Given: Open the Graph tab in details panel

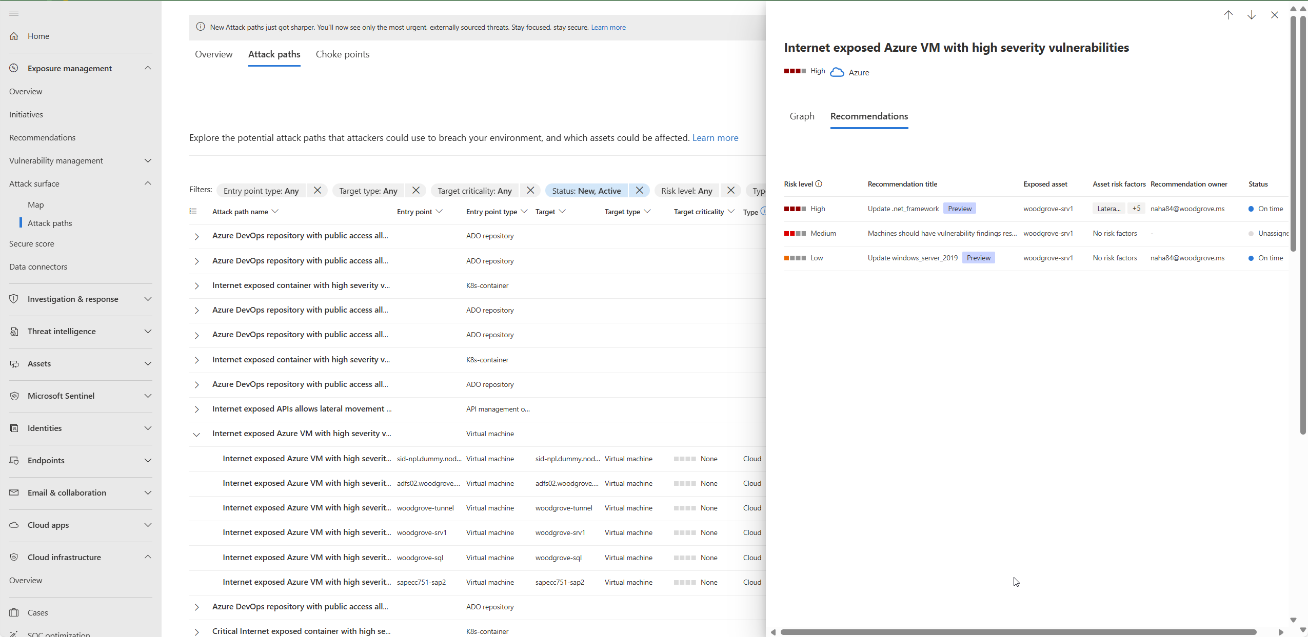Looking at the screenshot, I should [x=802, y=116].
